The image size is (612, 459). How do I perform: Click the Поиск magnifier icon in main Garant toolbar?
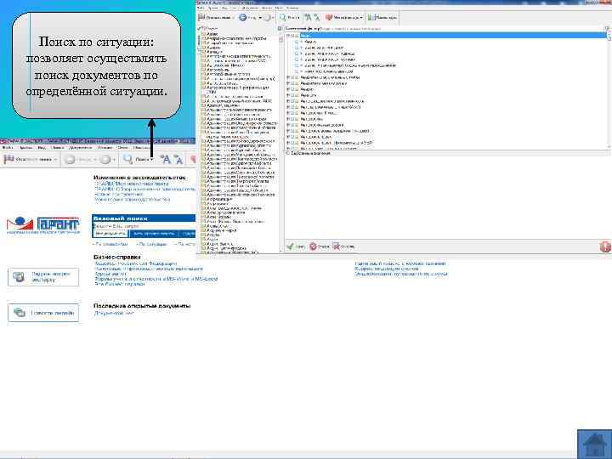click(x=127, y=159)
